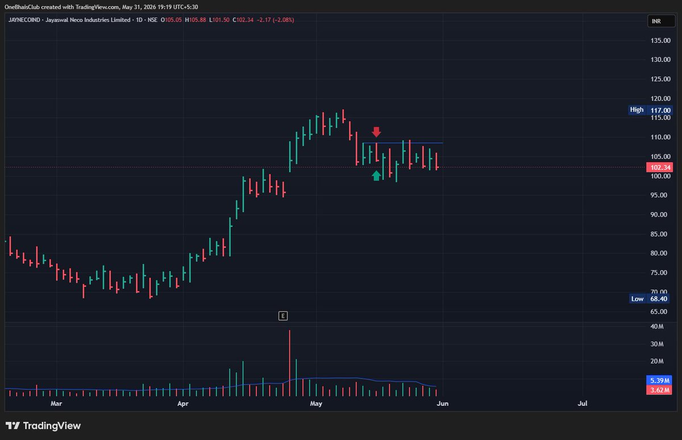This screenshot has width=682, height=440.
Task: Click the blue horizontal resistance line
Action: pyautogui.click(x=402, y=143)
